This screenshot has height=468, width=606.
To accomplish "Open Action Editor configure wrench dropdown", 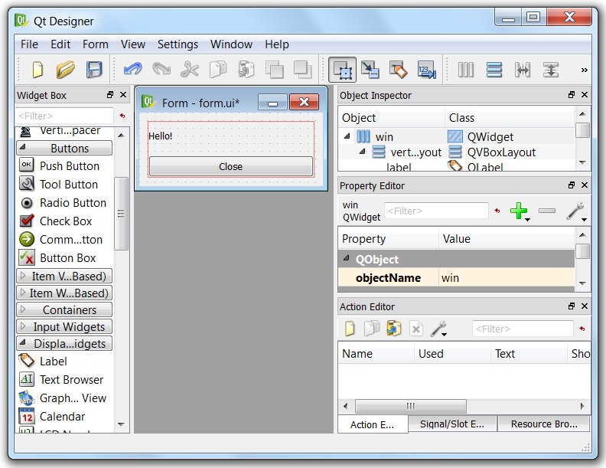I will [x=439, y=329].
